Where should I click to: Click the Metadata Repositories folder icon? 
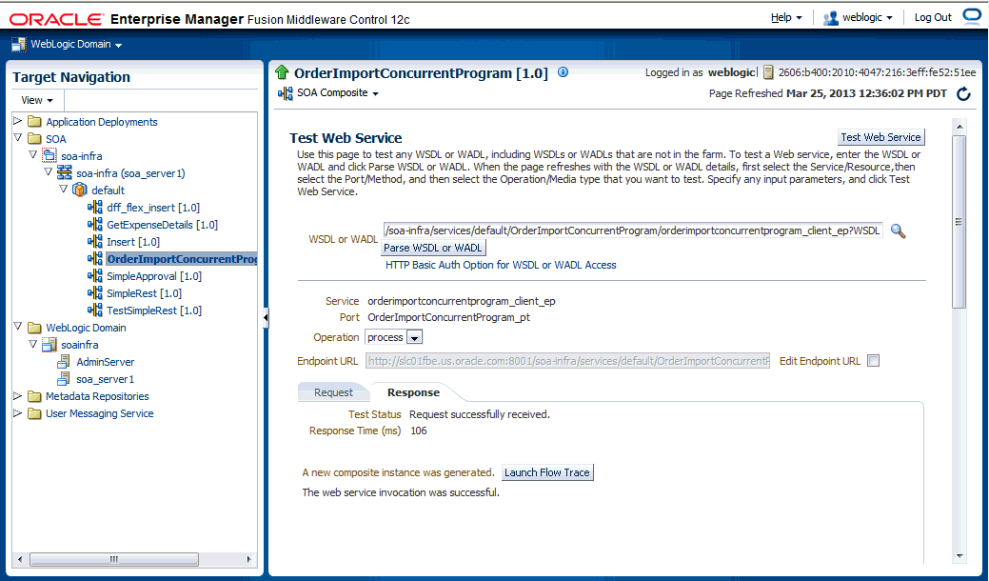[34, 396]
